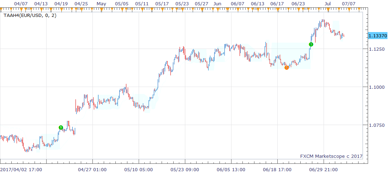Click the 05/11 date label on the top axis
Screen dimensions: 391x174
[142, 4]
